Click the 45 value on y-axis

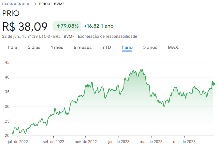[7, 63]
